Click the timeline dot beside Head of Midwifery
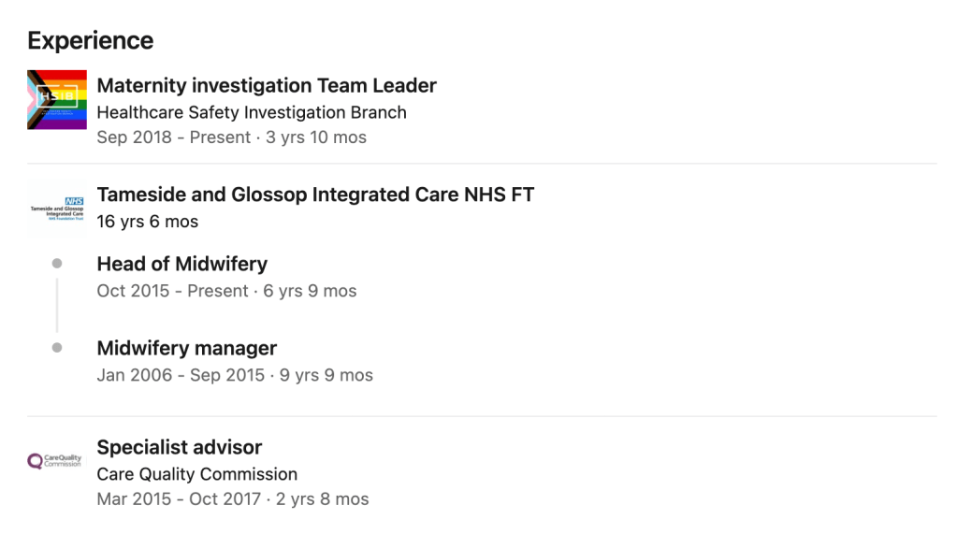 click(57, 264)
